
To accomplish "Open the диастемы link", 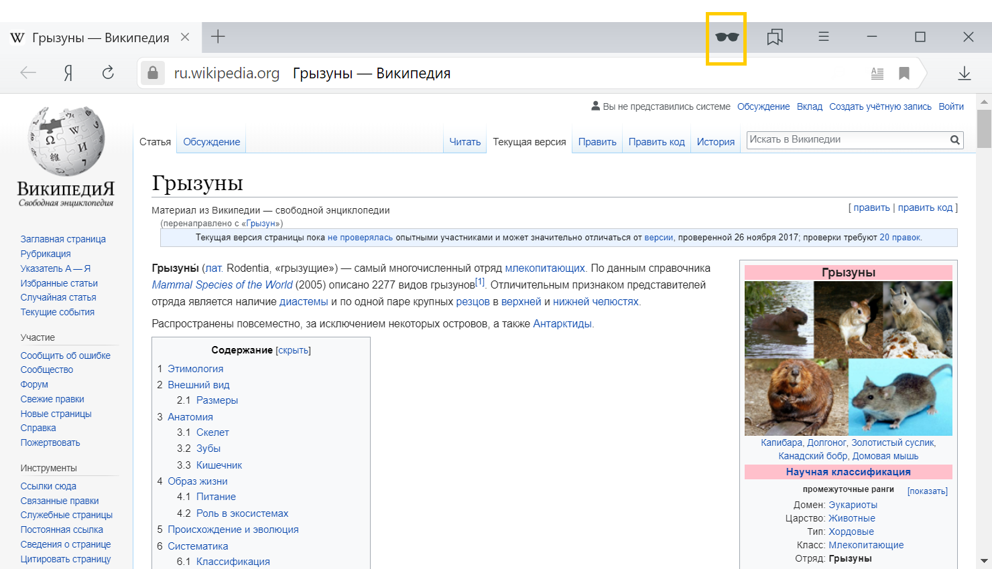I will pyautogui.click(x=304, y=302).
